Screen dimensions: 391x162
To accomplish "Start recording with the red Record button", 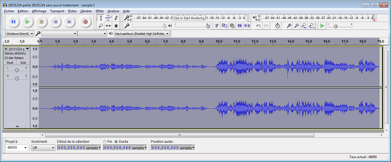I will point(85,22).
